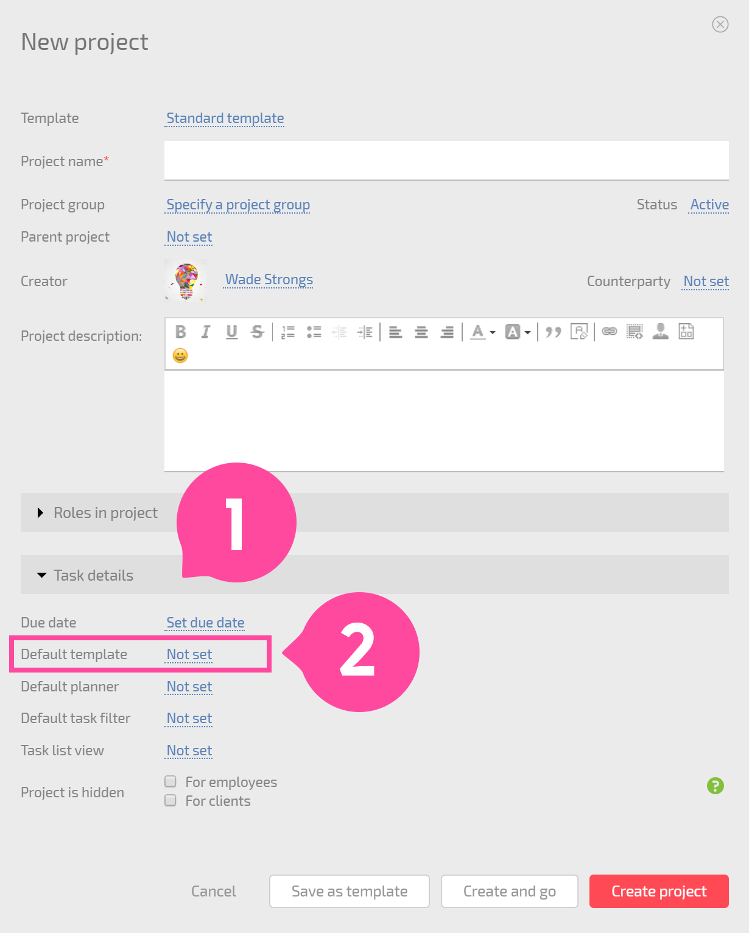Insert a numbered list
The height and width of the screenshot is (933, 749).
(288, 332)
